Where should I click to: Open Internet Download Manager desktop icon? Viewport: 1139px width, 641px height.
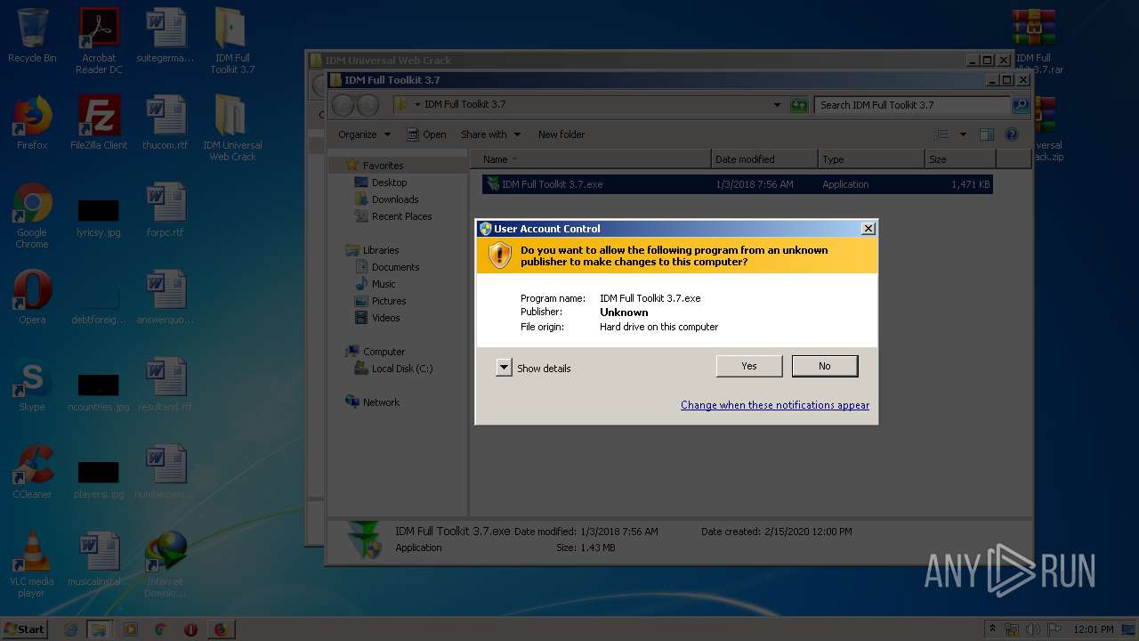click(x=166, y=564)
